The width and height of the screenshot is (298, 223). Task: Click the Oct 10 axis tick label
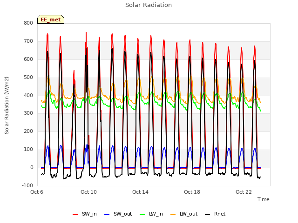[88, 192]
